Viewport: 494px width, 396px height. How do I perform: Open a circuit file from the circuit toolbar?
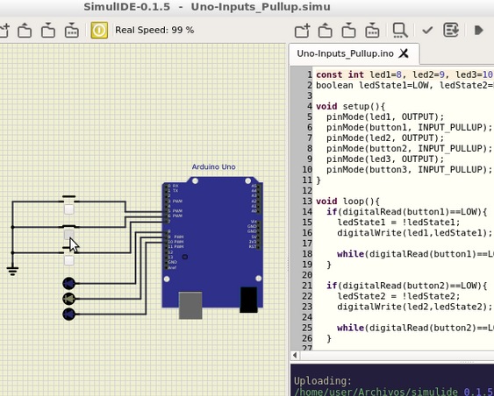25,31
